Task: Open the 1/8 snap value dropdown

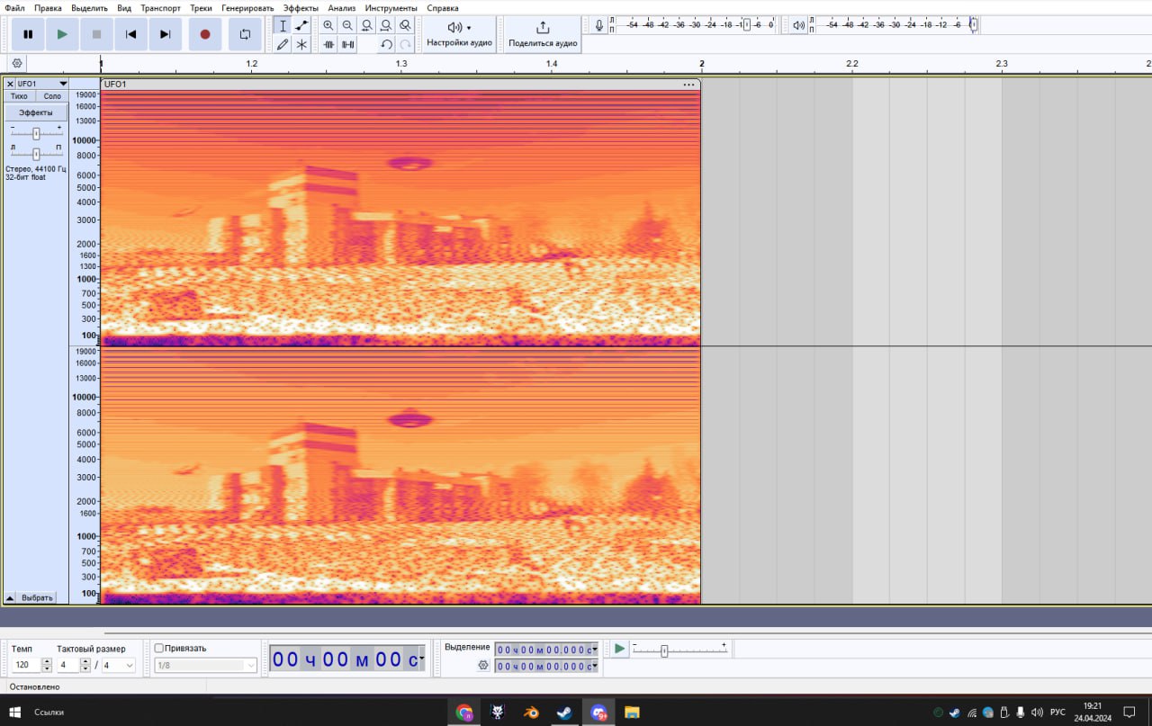Action: (x=205, y=666)
